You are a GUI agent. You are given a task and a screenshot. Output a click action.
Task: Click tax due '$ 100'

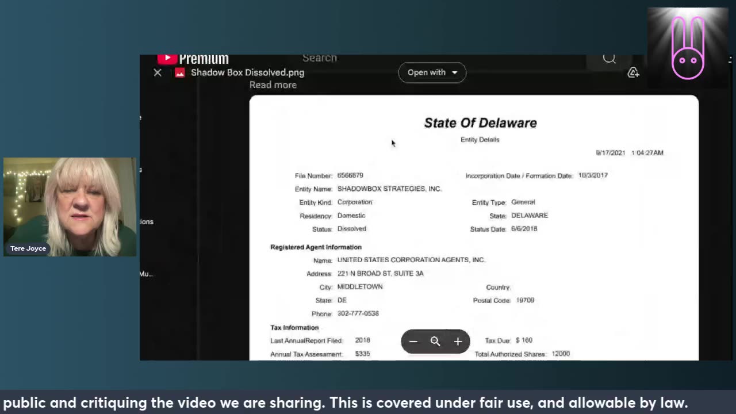point(524,340)
